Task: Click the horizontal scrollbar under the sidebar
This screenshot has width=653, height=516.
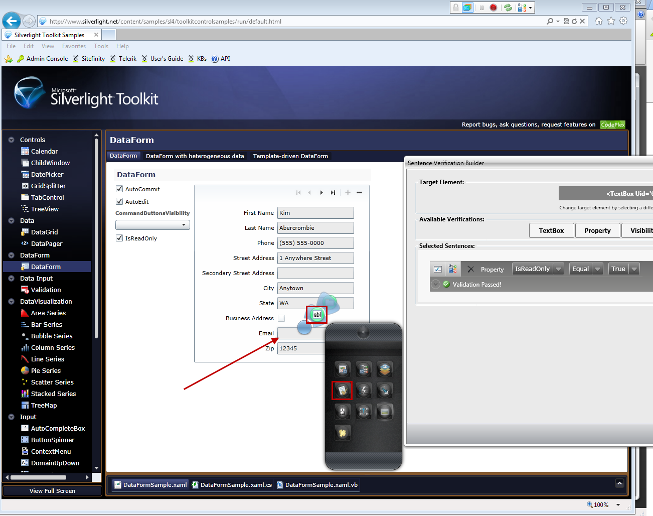Action: pos(47,477)
